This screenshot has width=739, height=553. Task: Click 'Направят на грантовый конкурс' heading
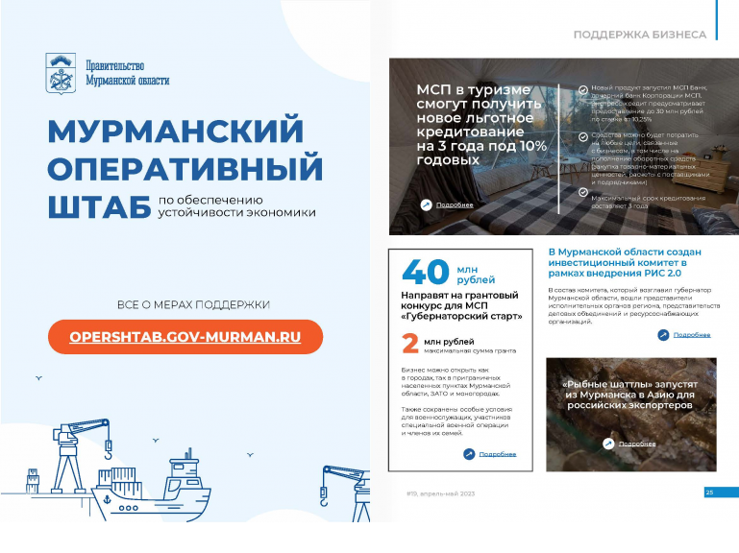[461, 305]
